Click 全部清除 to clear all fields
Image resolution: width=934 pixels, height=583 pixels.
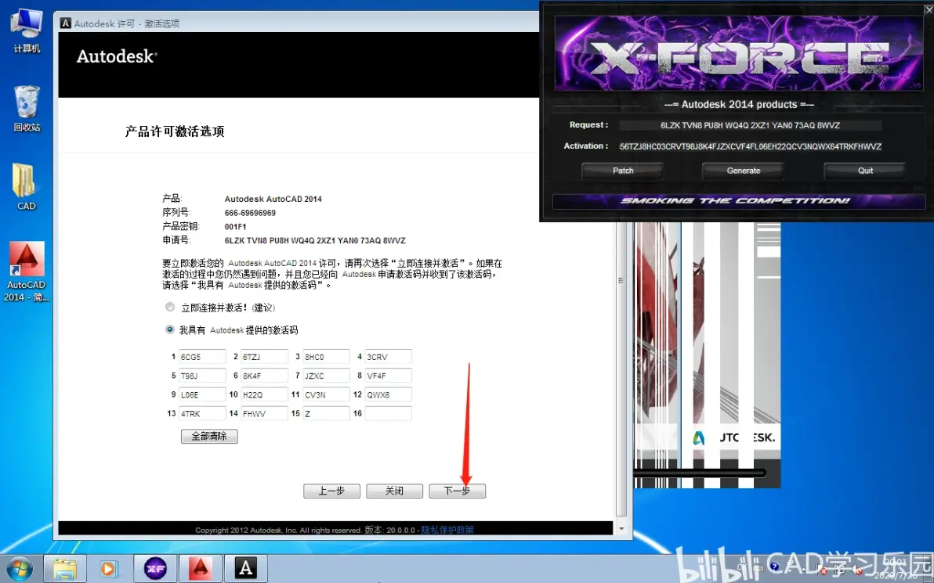(x=209, y=436)
